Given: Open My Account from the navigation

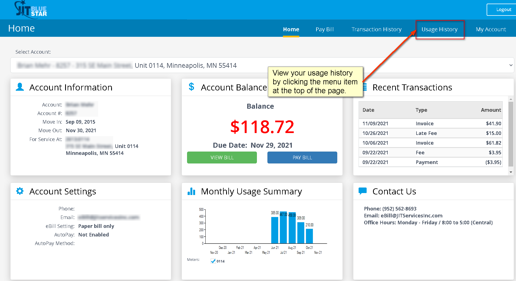Looking at the screenshot, I should 491,29.
